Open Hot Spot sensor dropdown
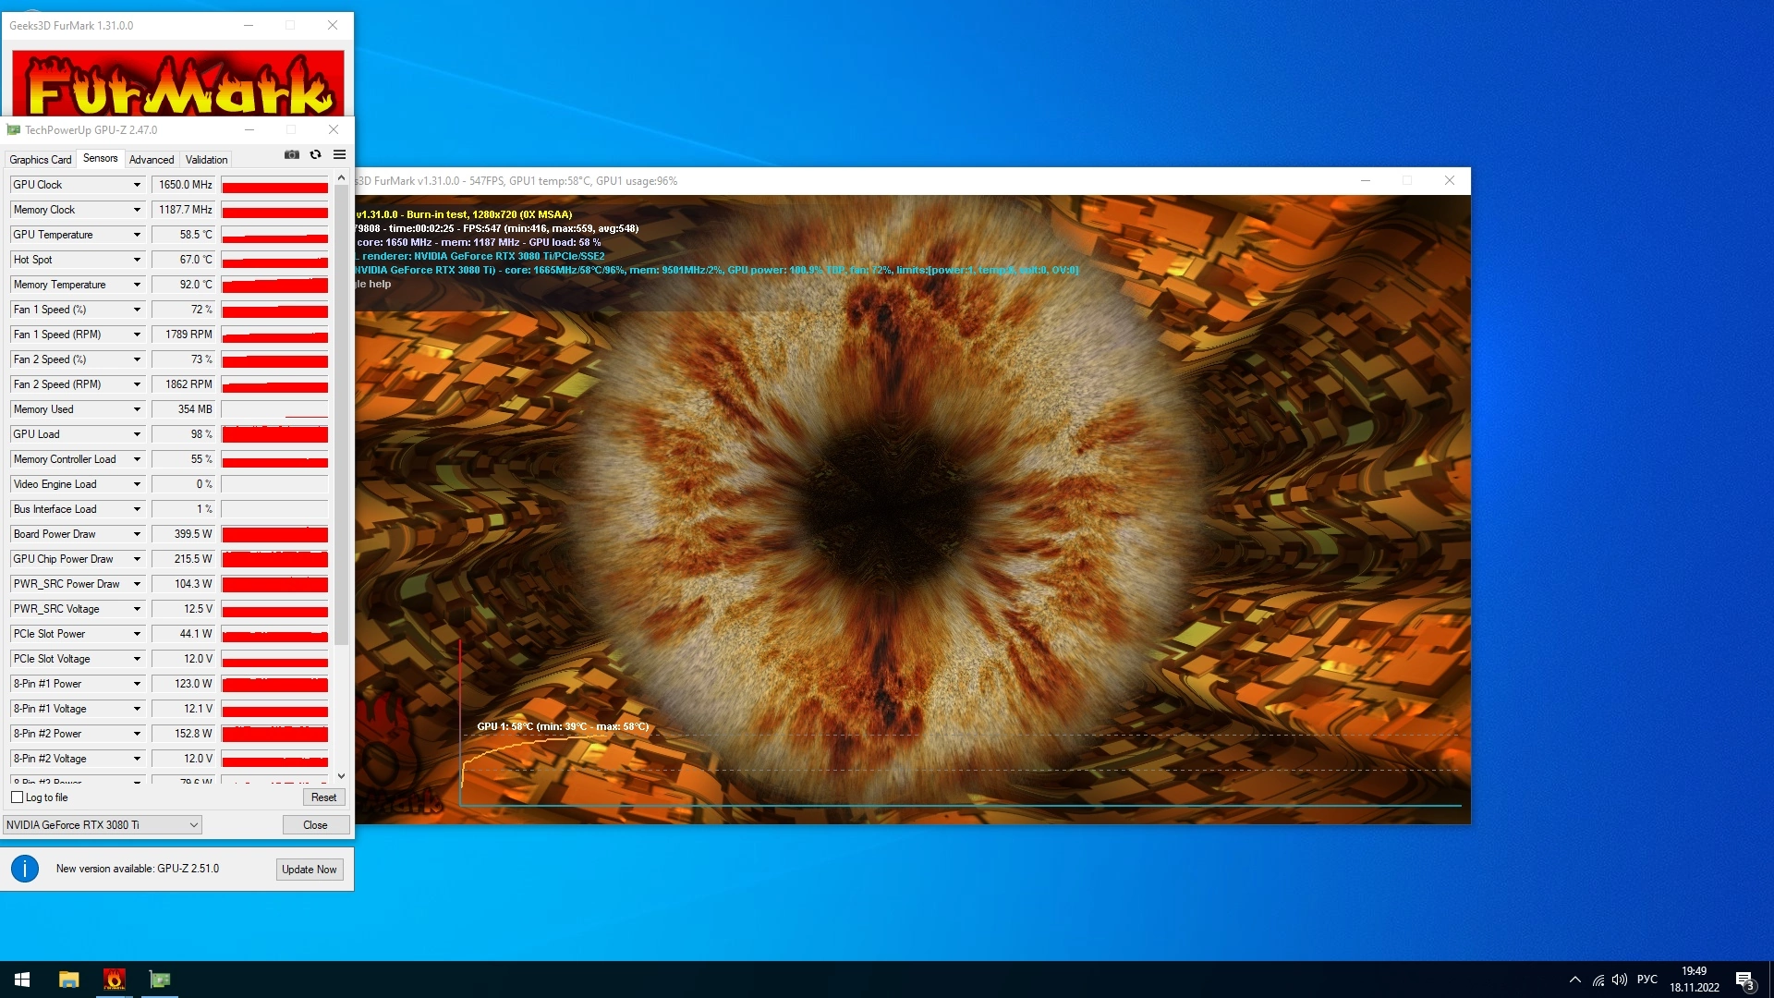The image size is (1774, 998). tap(137, 260)
